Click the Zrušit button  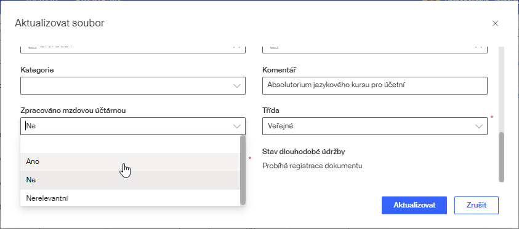point(477,205)
